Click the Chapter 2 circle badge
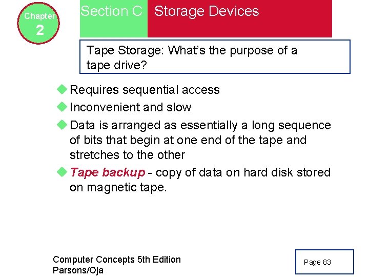Screen dimensions: 369x277 click(38, 23)
